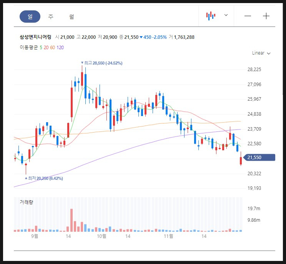Click the high price value 22,000
286x264 pixels.
[89, 37]
